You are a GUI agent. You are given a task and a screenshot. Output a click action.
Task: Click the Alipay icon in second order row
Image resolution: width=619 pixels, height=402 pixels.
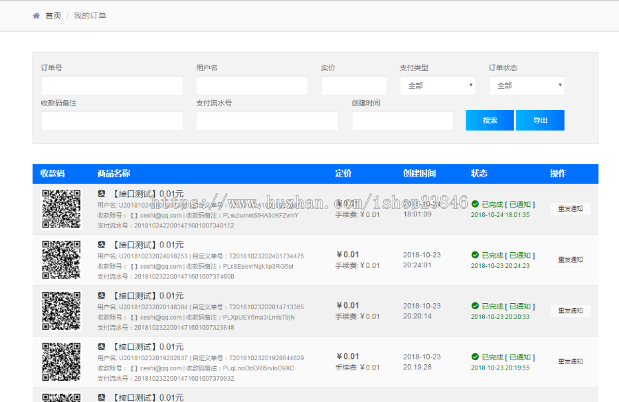pyautogui.click(x=101, y=245)
